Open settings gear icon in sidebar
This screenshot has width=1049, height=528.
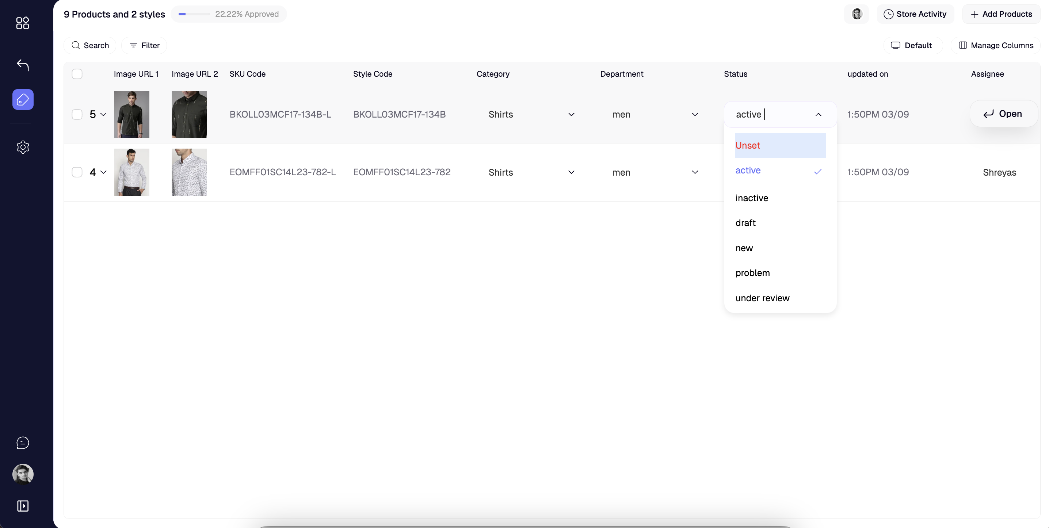(x=23, y=147)
